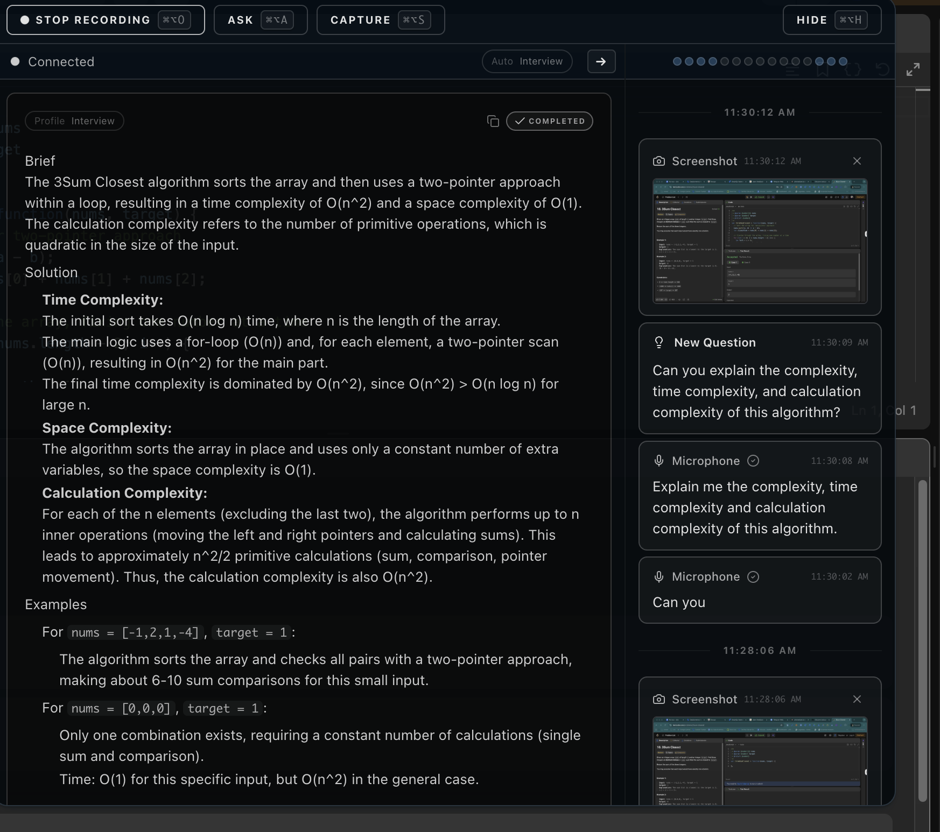940x832 pixels.
Task: Open the 11:30:12 AM screenshot thumbnail
Action: click(x=760, y=241)
